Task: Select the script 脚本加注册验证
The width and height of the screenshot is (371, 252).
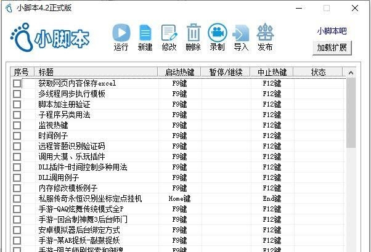Action: click(x=64, y=104)
